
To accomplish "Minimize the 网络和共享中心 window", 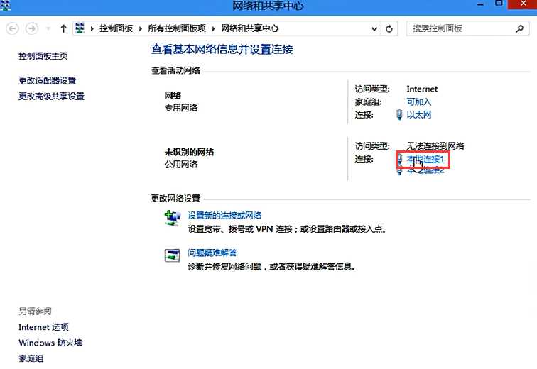I will pos(481,4).
